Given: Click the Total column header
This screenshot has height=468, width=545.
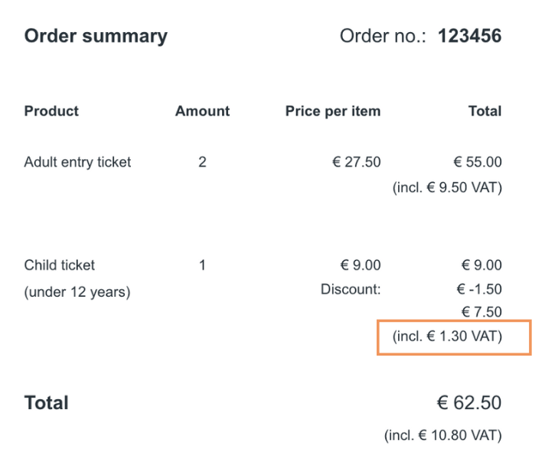Looking at the screenshot, I should [485, 111].
